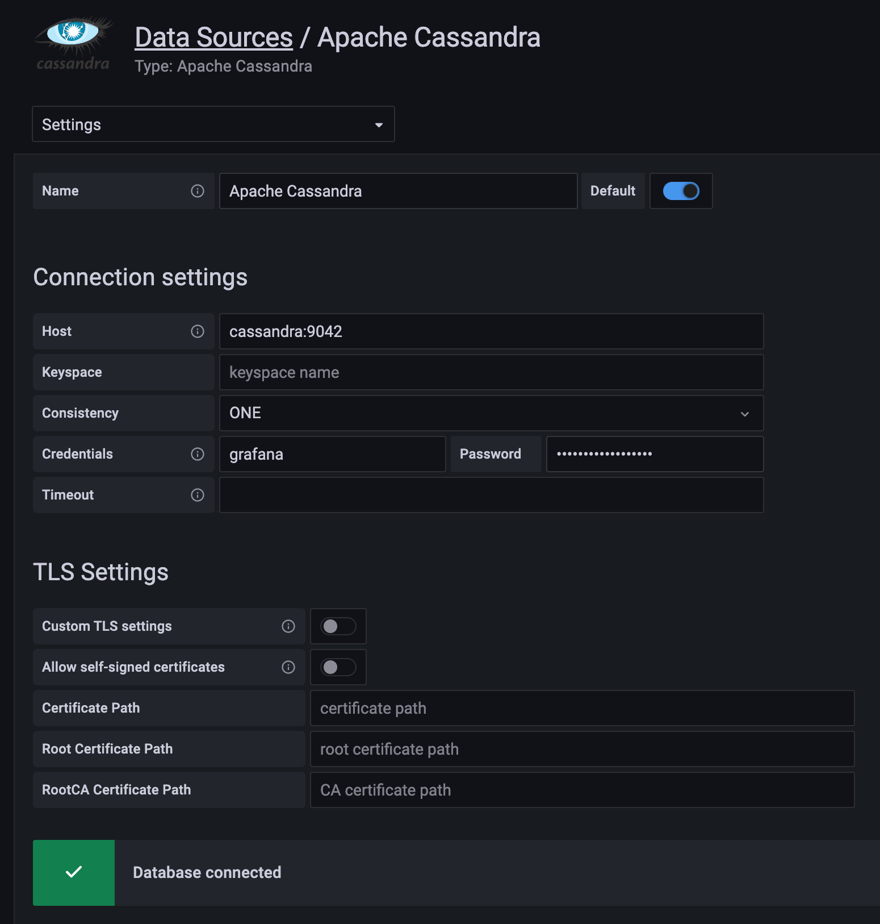Viewport: 880px width, 924px height.
Task: Open the Consistency level dropdown showing ONE
Action: (x=492, y=413)
